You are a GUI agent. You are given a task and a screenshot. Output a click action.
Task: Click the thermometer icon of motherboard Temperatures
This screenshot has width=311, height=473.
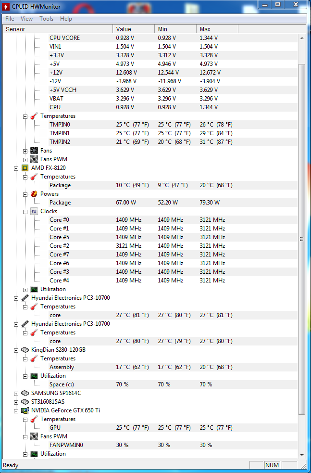click(x=34, y=116)
